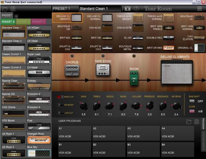The image size is (206, 159).
Task: Toggle CHORUS effect power button
Action: (x=72, y=56)
